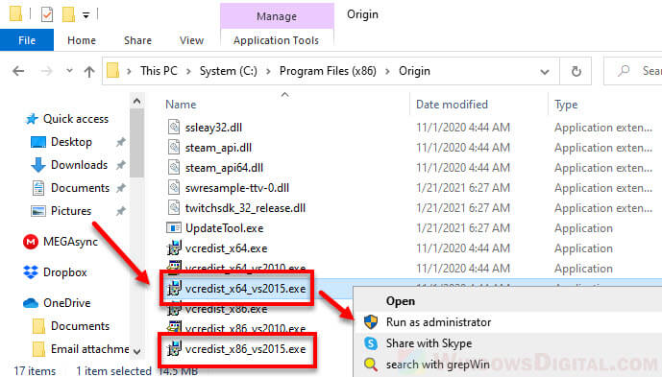
Task: Click the ssleay32.dll file icon
Action: click(x=174, y=128)
